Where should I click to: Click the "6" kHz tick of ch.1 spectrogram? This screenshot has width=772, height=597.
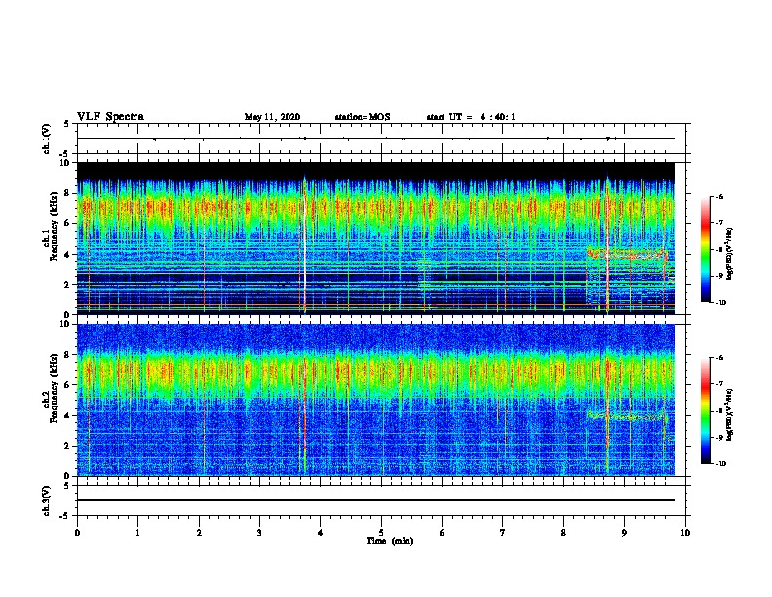[x=69, y=224]
